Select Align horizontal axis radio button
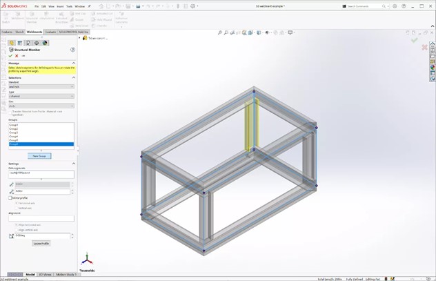This screenshot has height=281, width=436. coord(17,225)
